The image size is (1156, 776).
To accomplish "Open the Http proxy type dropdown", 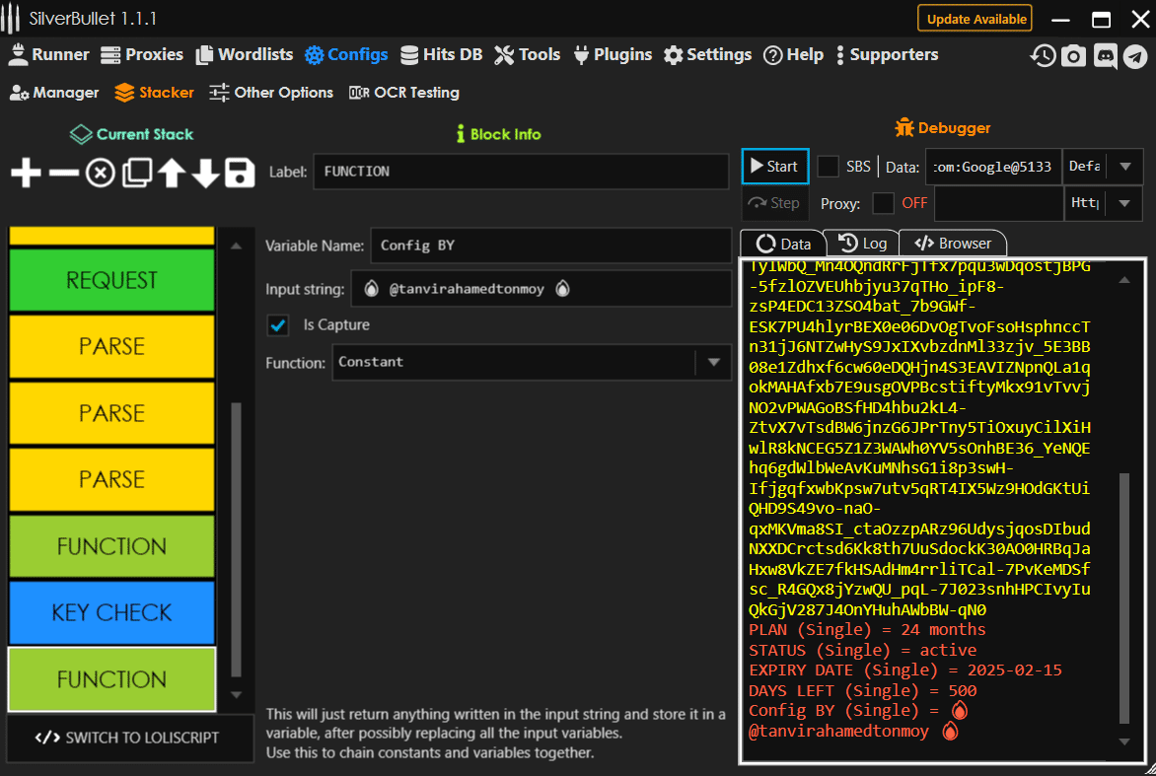I will coord(1125,203).
